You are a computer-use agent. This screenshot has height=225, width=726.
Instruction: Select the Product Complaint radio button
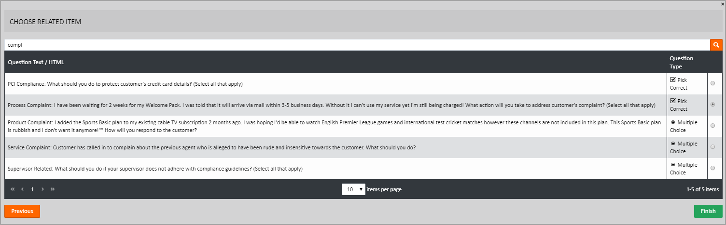pyautogui.click(x=713, y=126)
